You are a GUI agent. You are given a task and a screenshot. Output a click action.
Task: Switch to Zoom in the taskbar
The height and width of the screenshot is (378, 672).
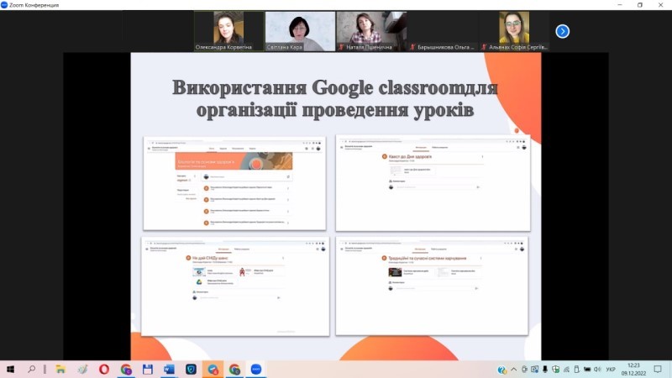(x=256, y=369)
